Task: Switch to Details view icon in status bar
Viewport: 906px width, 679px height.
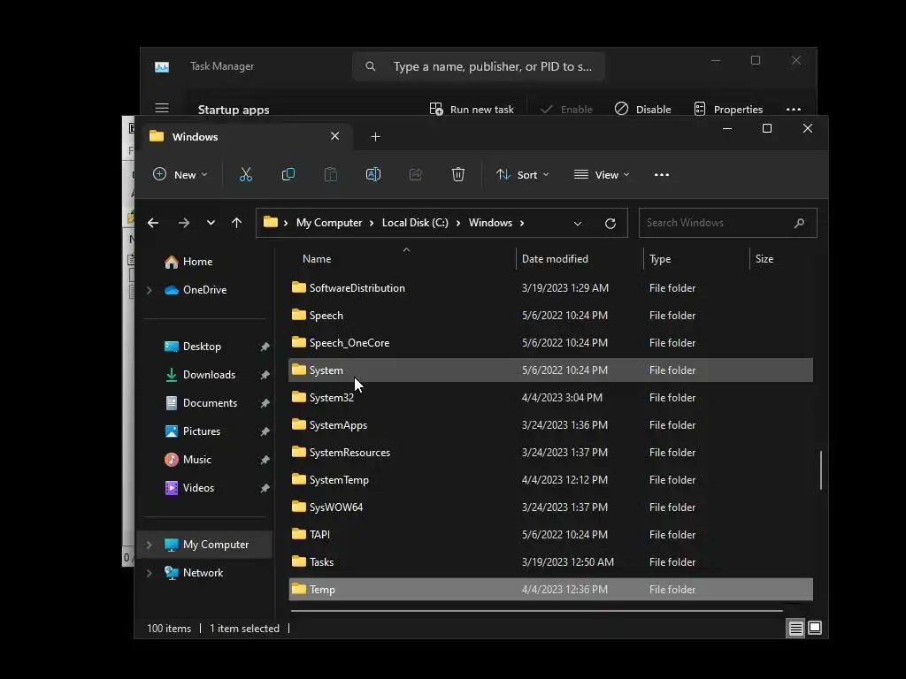Action: coord(795,629)
